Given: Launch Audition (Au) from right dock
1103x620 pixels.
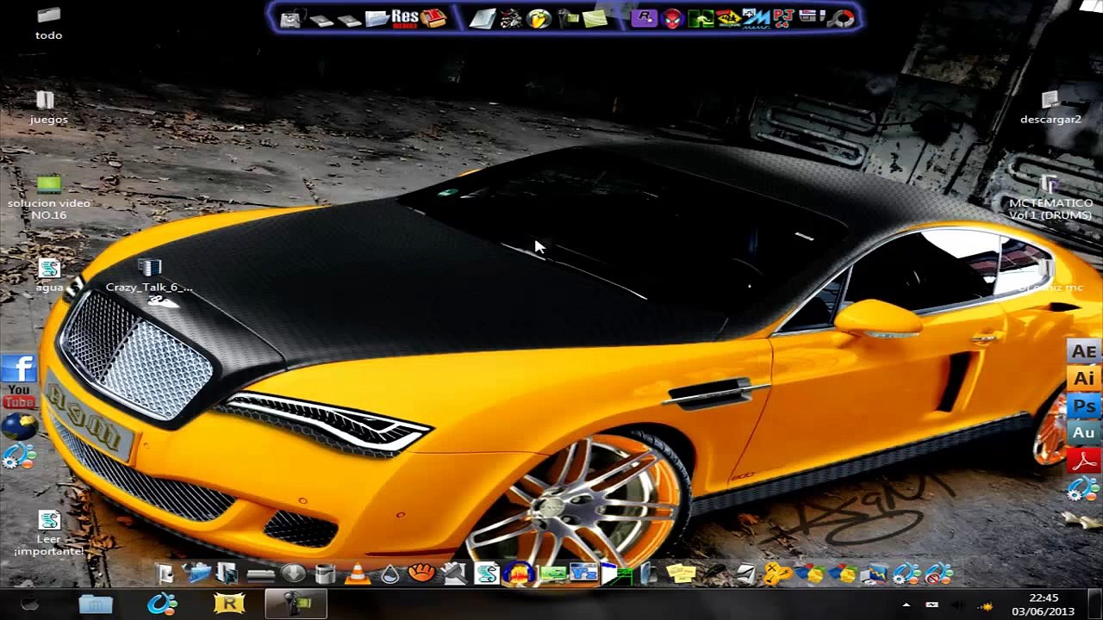Looking at the screenshot, I should coord(1083,432).
